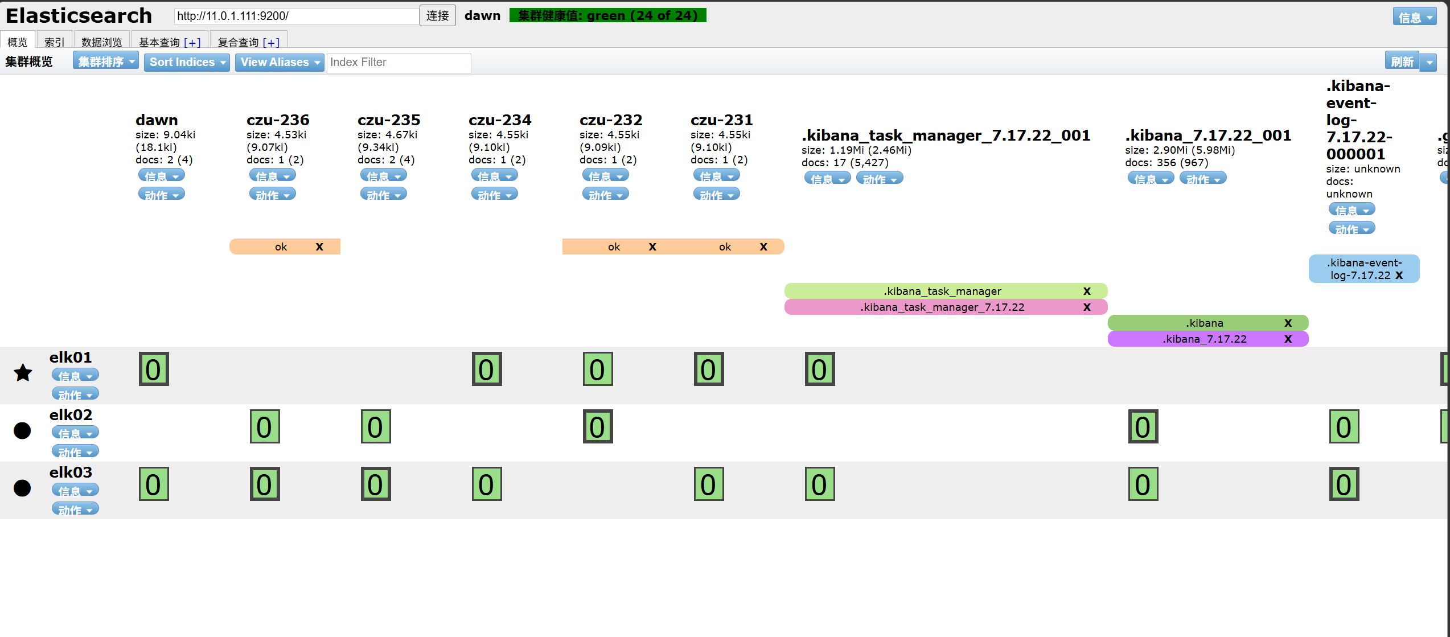The image size is (1450, 637).
Task: Switch to the 索引 tab
Action: click(x=54, y=42)
